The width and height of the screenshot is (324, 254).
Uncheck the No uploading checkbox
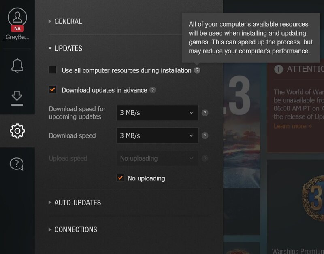120,178
